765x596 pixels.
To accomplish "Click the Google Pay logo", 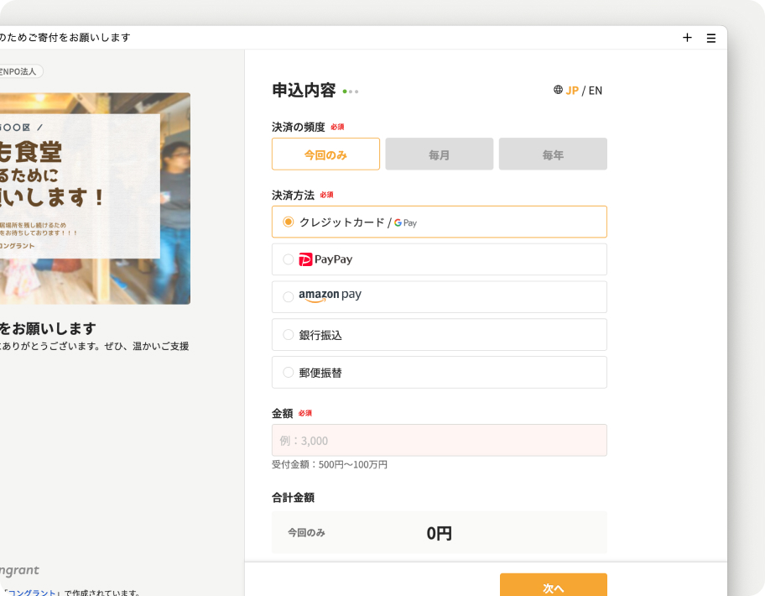I will [x=405, y=223].
